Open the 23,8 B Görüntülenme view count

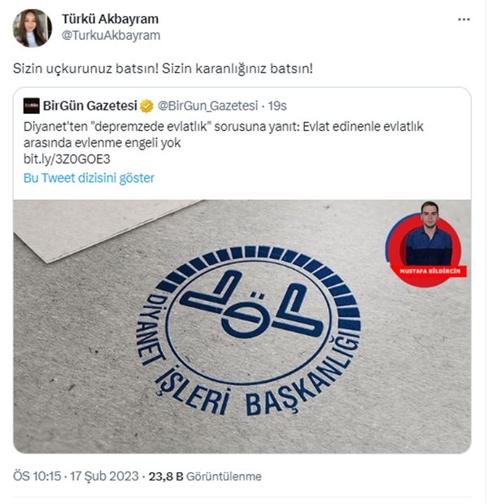click(x=205, y=476)
